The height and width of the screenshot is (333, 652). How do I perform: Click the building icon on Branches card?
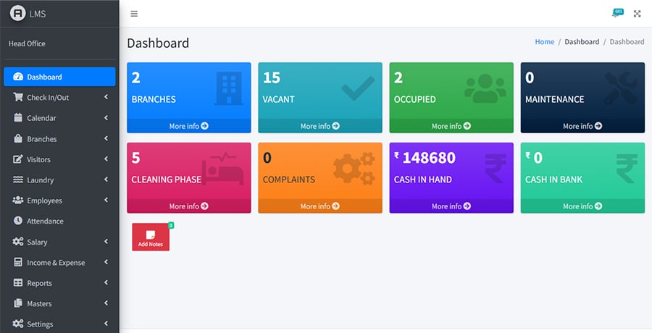pos(229,88)
